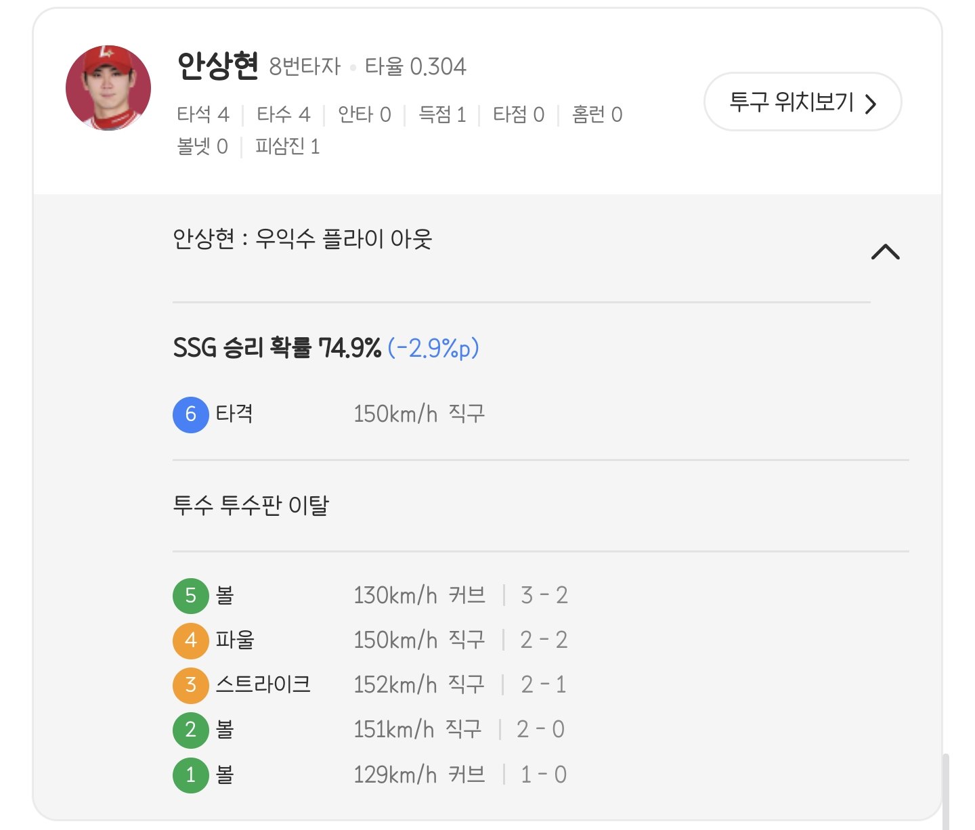This screenshot has width=975, height=830.
Task: Click the 안상현 player name heading
Action: (217, 66)
